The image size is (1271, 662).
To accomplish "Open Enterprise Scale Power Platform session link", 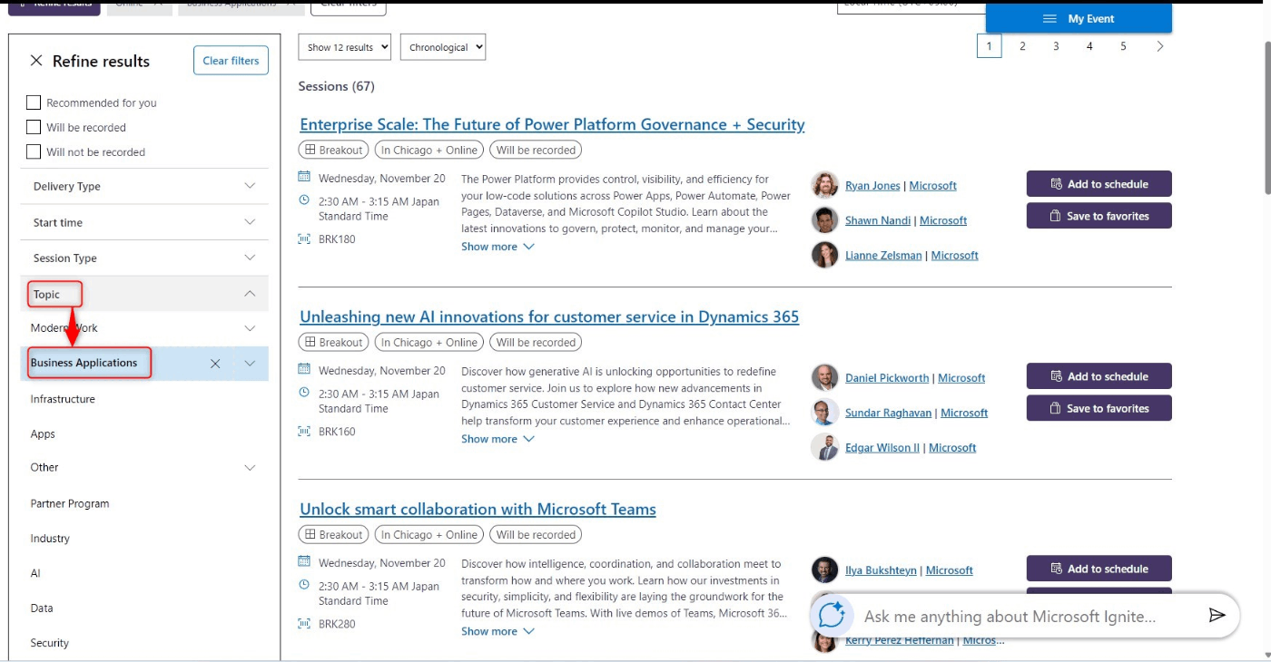I will click(x=552, y=124).
